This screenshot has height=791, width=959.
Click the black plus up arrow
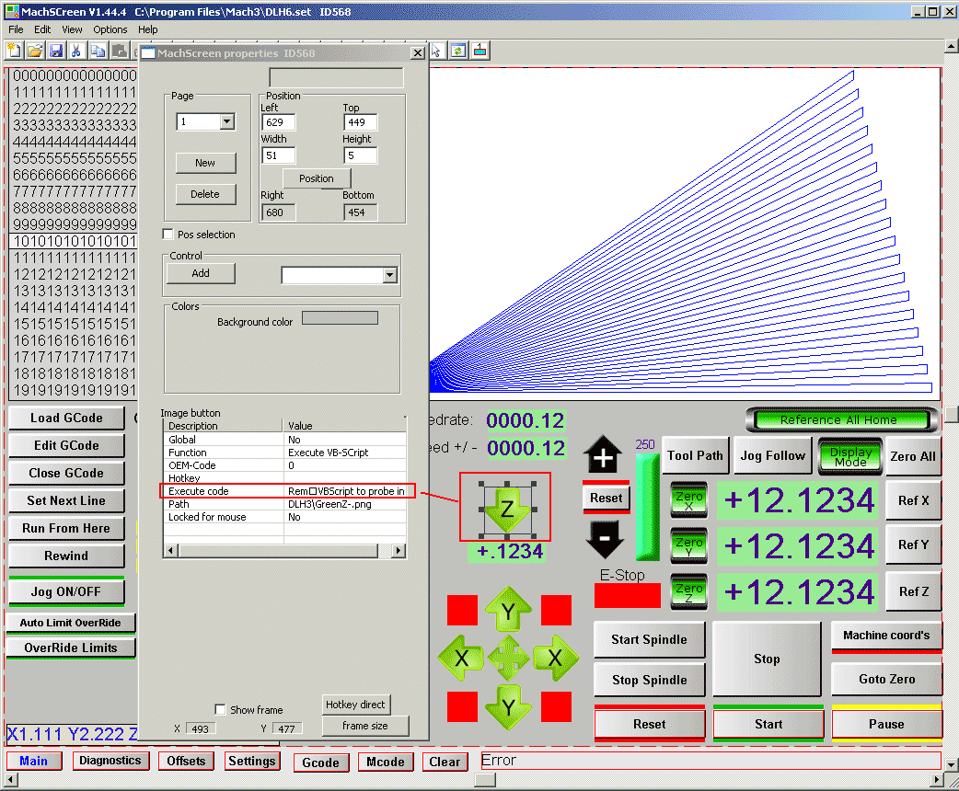[603, 456]
